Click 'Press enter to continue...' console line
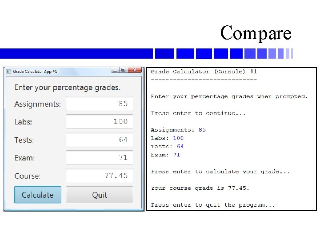The height and width of the screenshot is (240, 320). [198, 113]
